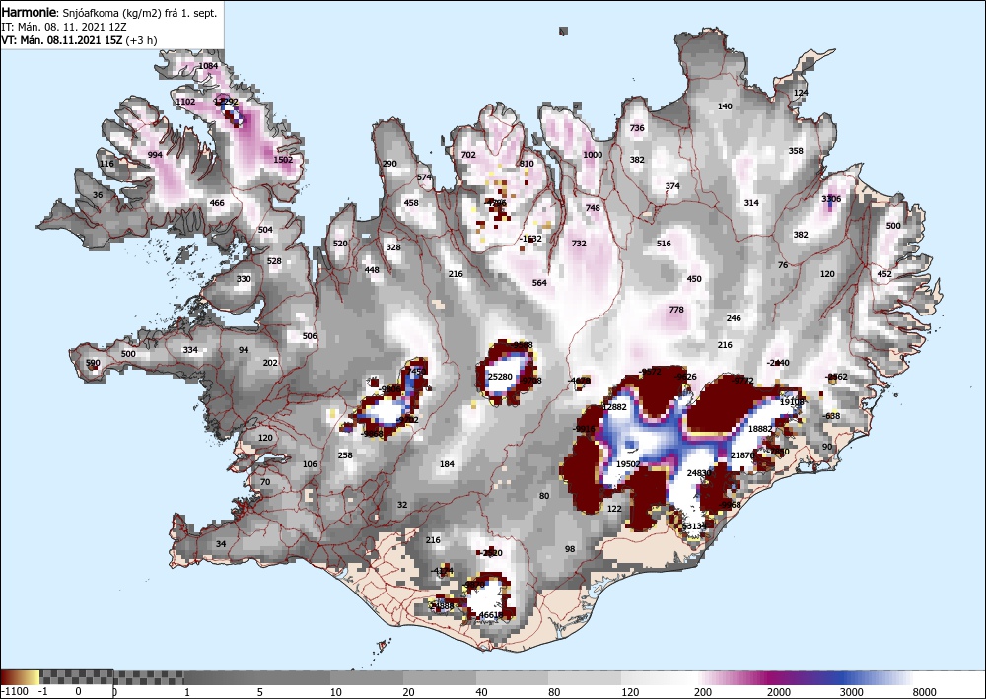Click the map value 452
This screenshot has height=699, width=986.
(884, 274)
